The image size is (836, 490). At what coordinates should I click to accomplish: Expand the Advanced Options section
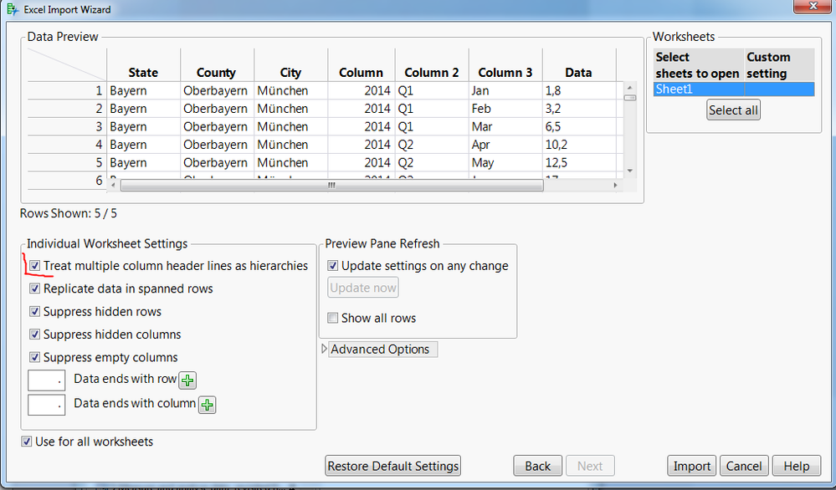pyautogui.click(x=325, y=350)
